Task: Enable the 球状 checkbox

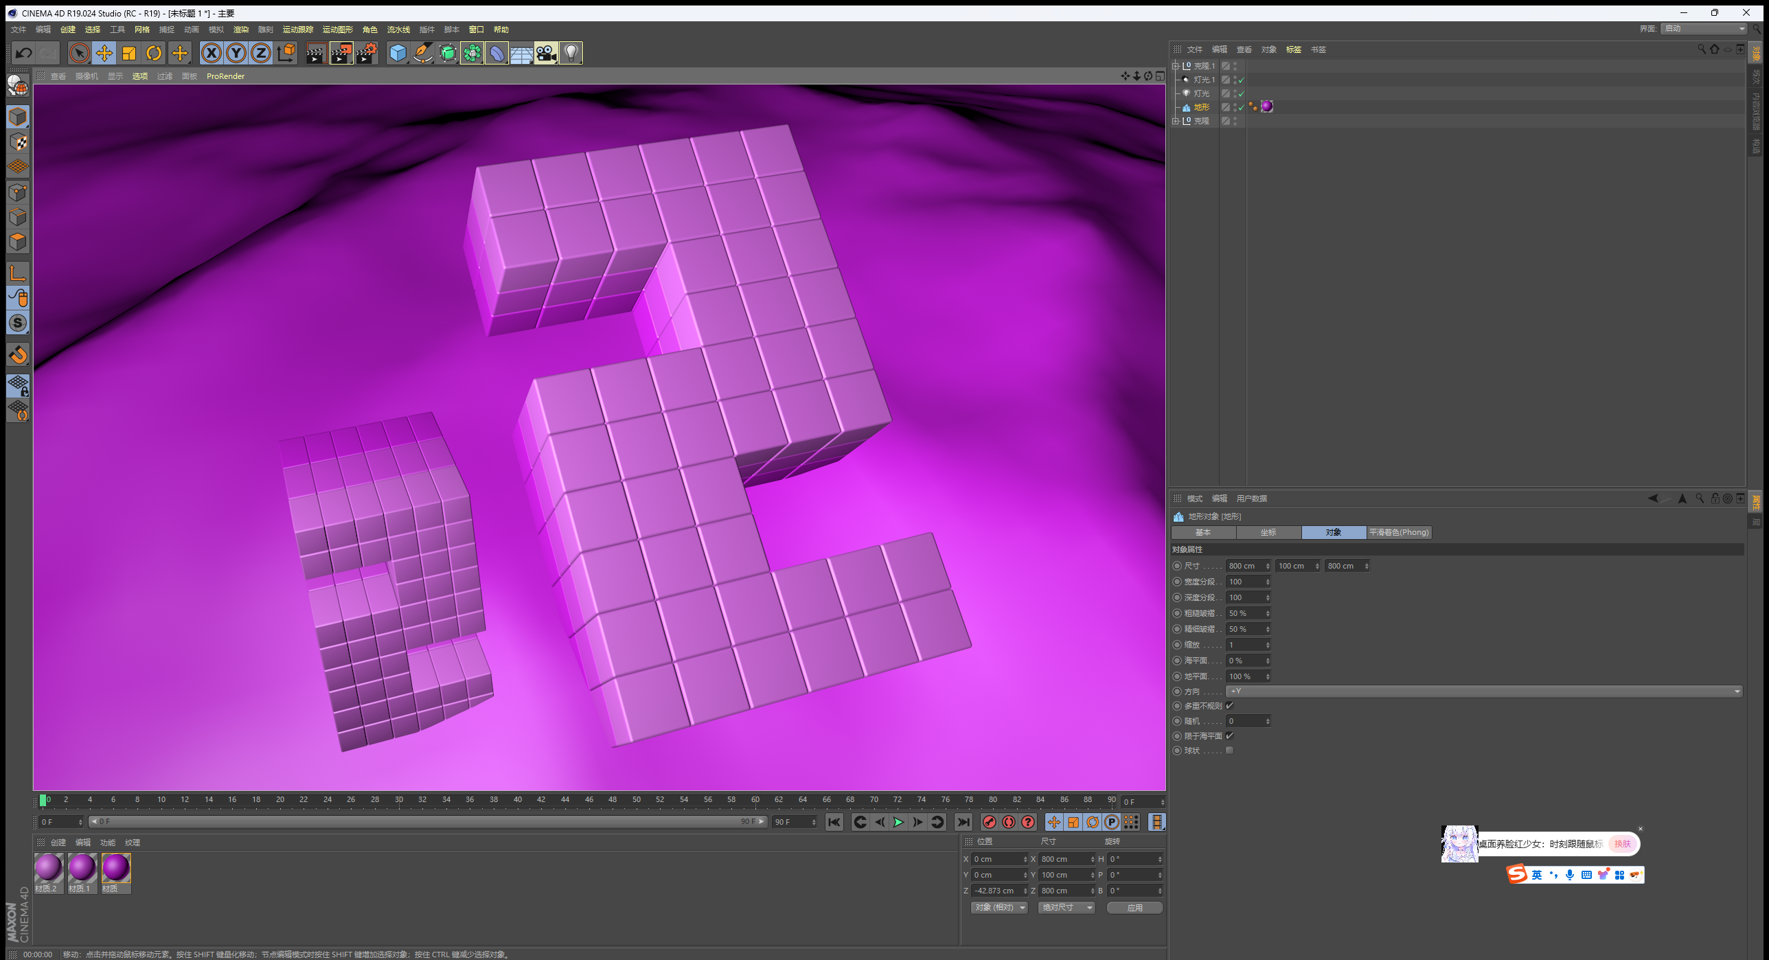Action: [x=1230, y=750]
